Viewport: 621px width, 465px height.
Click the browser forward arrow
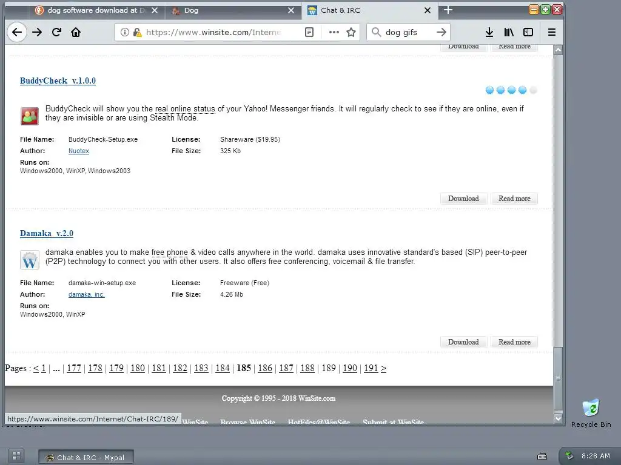coord(37,32)
